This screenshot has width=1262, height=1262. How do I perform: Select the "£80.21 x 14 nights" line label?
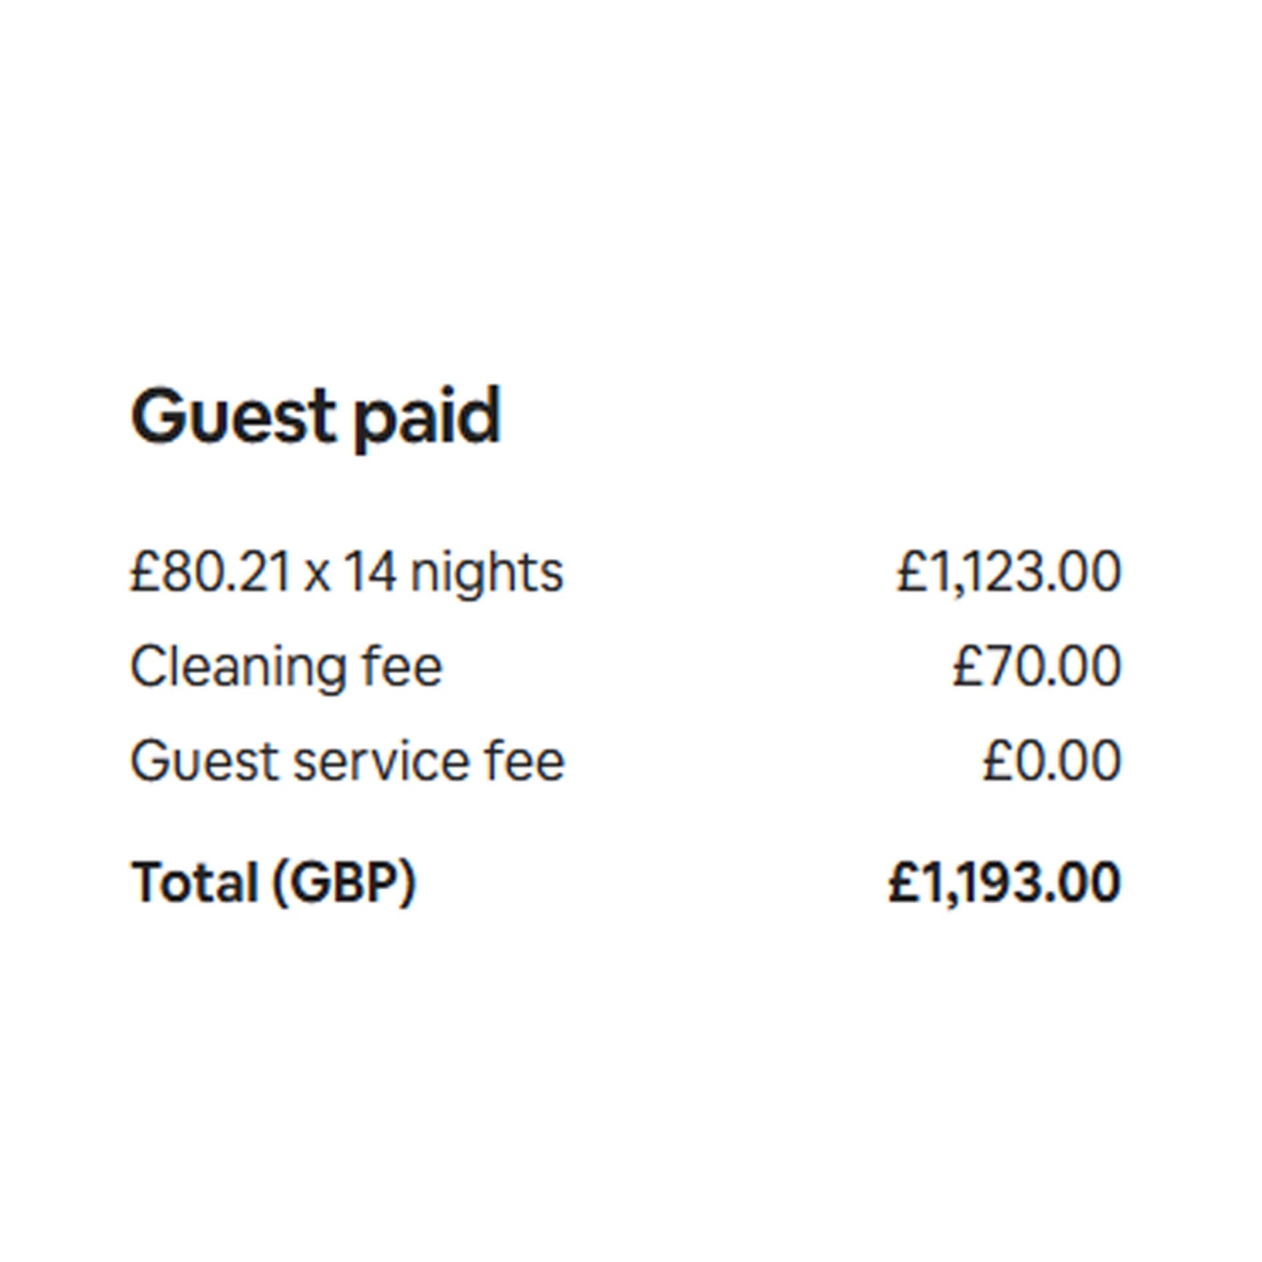coord(347,572)
